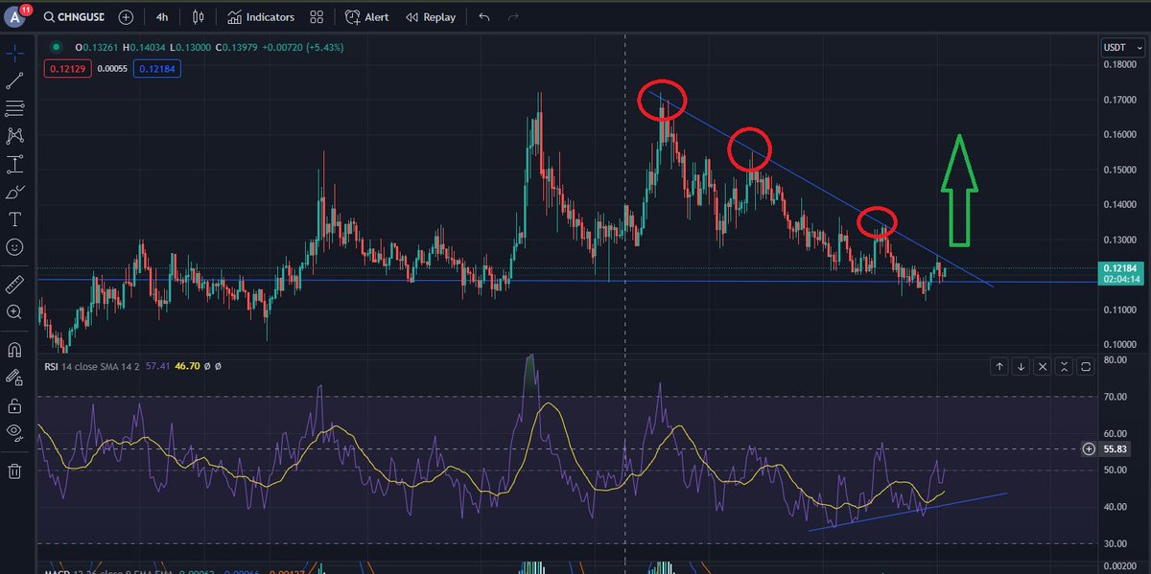Select the price range projection tool
The width and height of the screenshot is (1151, 574).
[x=14, y=164]
